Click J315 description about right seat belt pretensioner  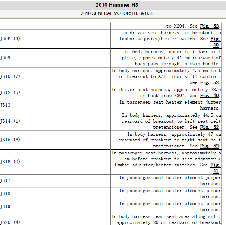170,140
